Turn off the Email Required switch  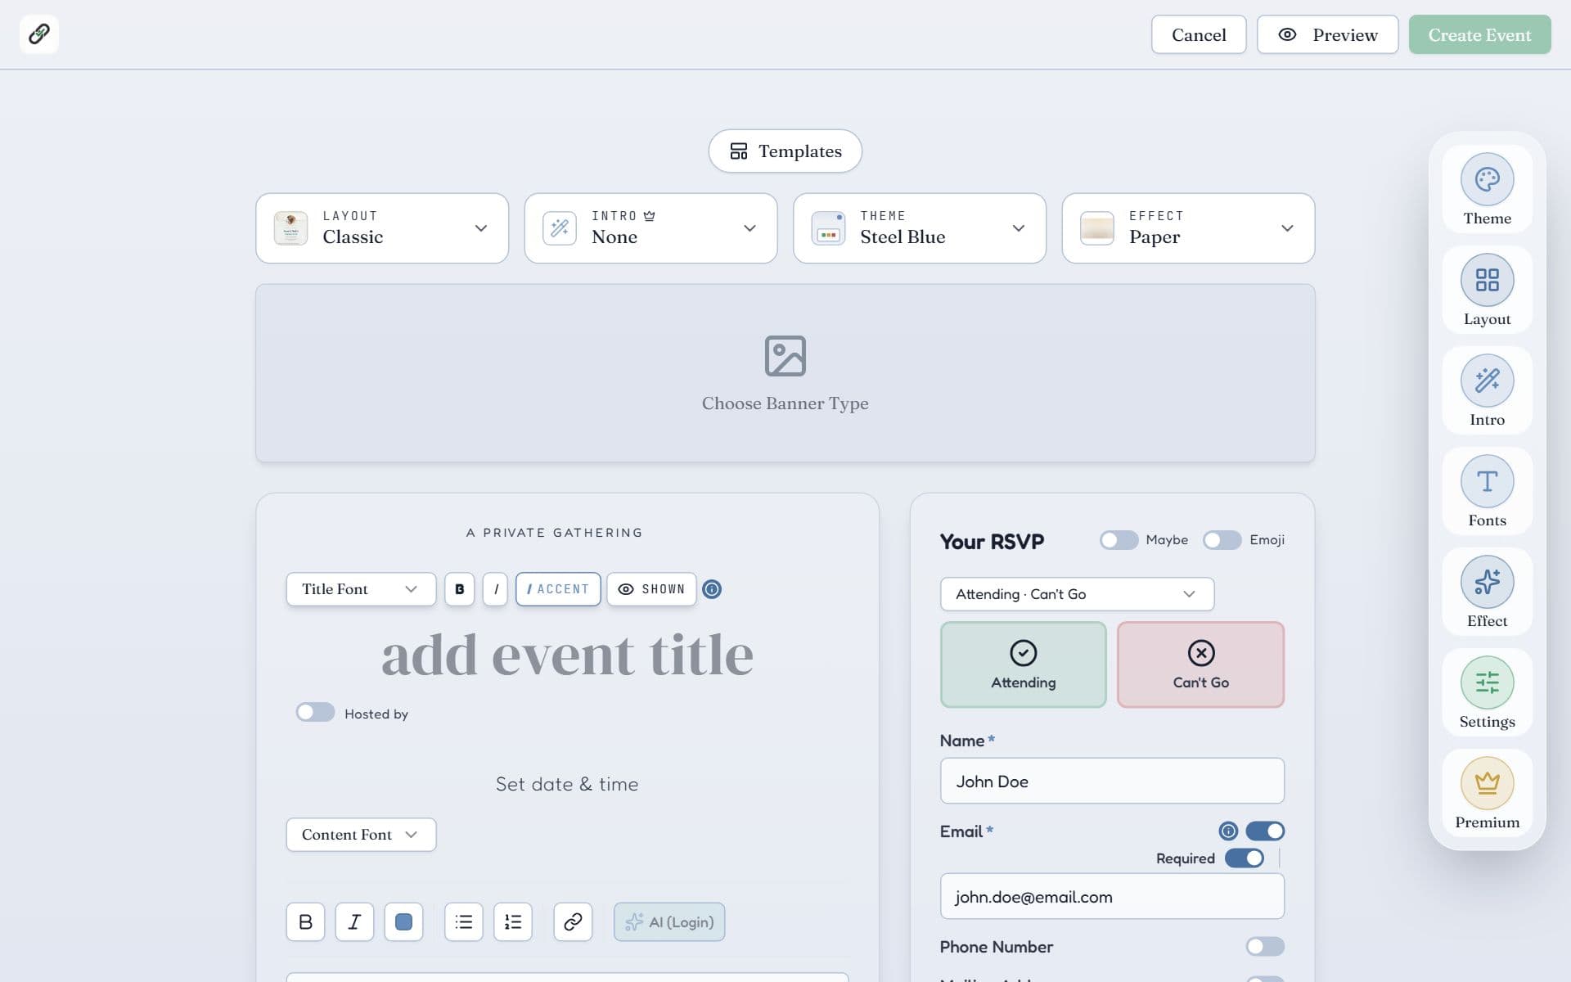[x=1245, y=858]
